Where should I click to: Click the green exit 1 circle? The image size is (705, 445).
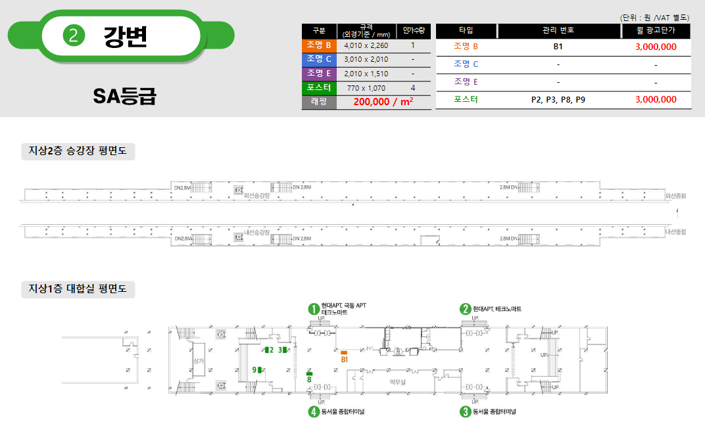(x=314, y=309)
